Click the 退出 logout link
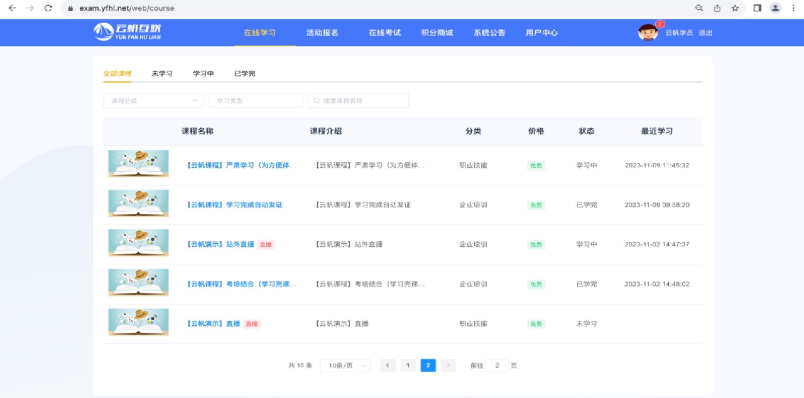The width and height of the screenshot is (804, 398). click(705, 33)
